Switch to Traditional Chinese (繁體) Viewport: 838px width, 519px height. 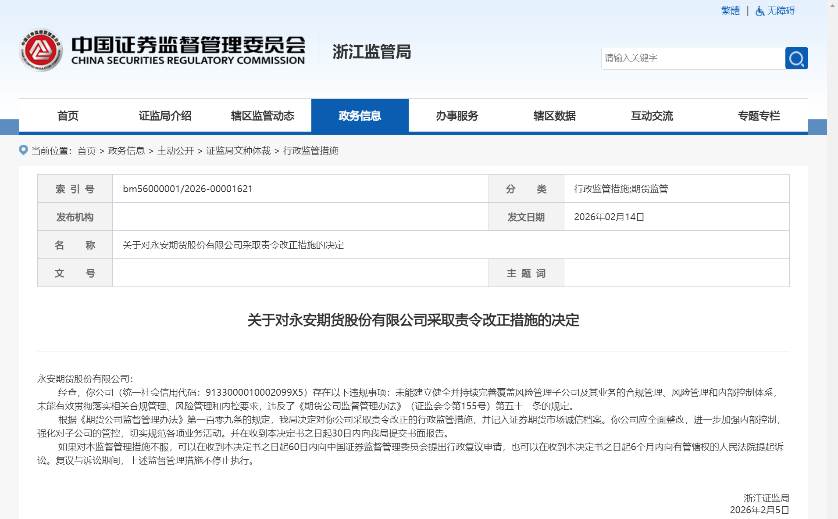730,11
